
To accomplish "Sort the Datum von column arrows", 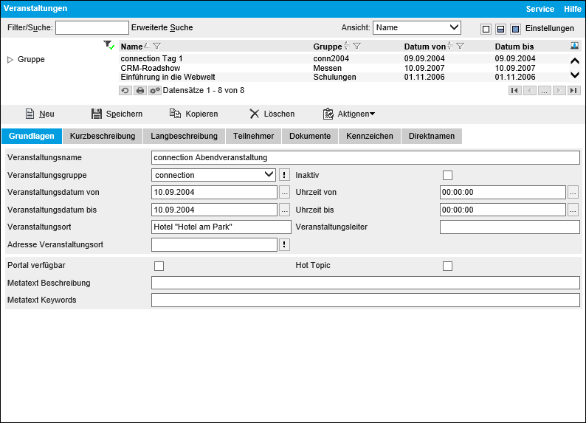I will pyautogui.click(x=450, y=46).
